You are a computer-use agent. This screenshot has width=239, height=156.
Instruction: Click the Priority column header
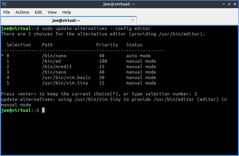pos(107,45)
